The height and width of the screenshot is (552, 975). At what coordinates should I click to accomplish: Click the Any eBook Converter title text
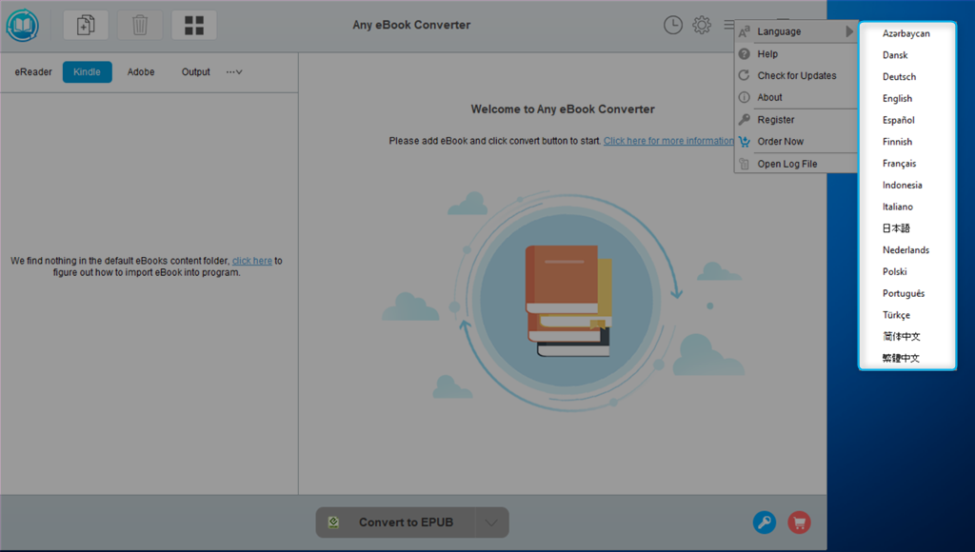pyautogui.click(x=411, y=25)
